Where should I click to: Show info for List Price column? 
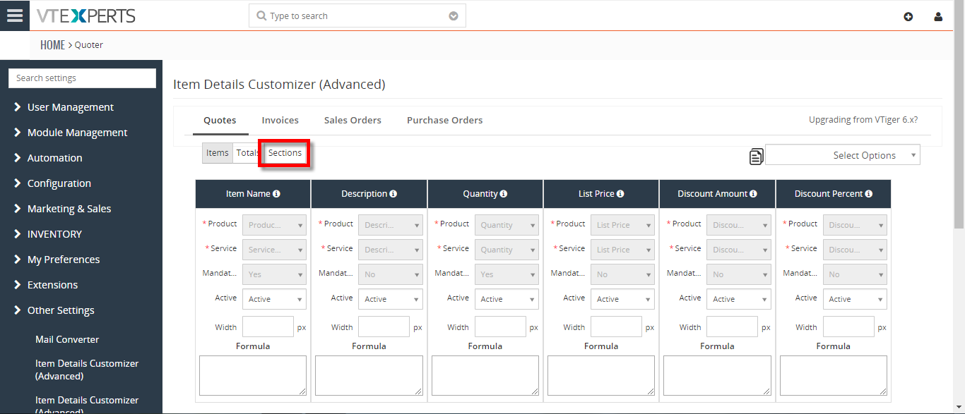click(620, 194)
